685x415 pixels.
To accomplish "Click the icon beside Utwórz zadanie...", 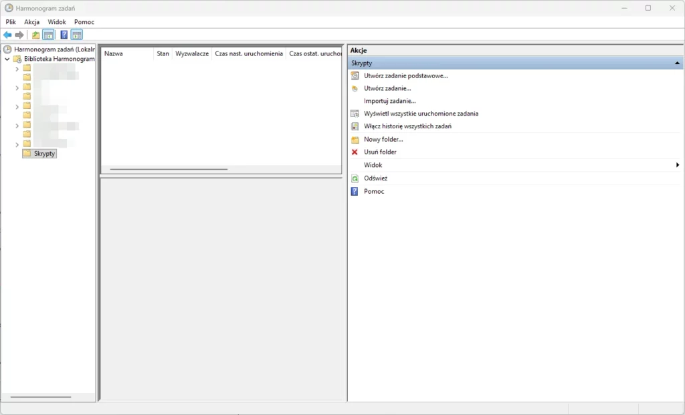I will (x=355, y=89).
